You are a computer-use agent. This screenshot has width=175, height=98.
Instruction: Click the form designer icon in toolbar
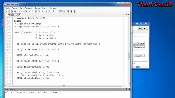(64, 11)
